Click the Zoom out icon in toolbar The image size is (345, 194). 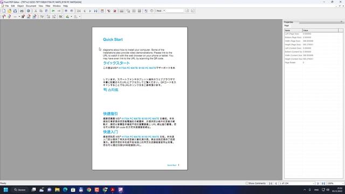(x=72, y=11)
